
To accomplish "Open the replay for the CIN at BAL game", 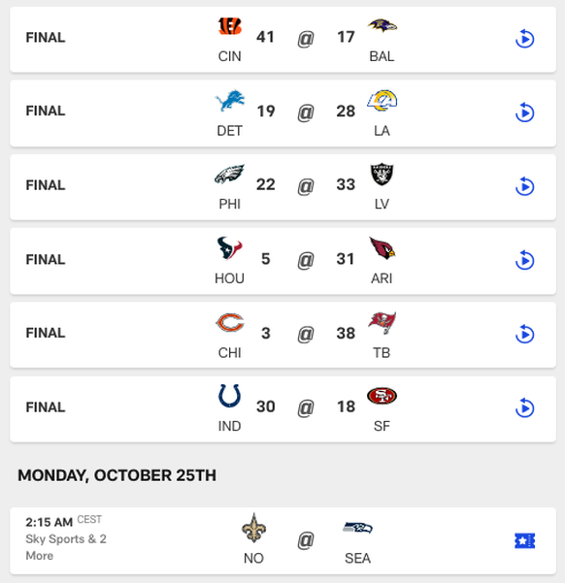I will point(525,39).
